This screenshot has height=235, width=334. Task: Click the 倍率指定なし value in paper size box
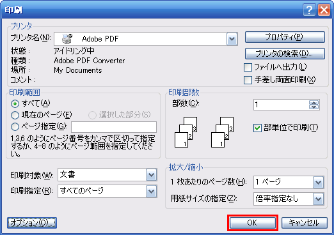point(277,199)
